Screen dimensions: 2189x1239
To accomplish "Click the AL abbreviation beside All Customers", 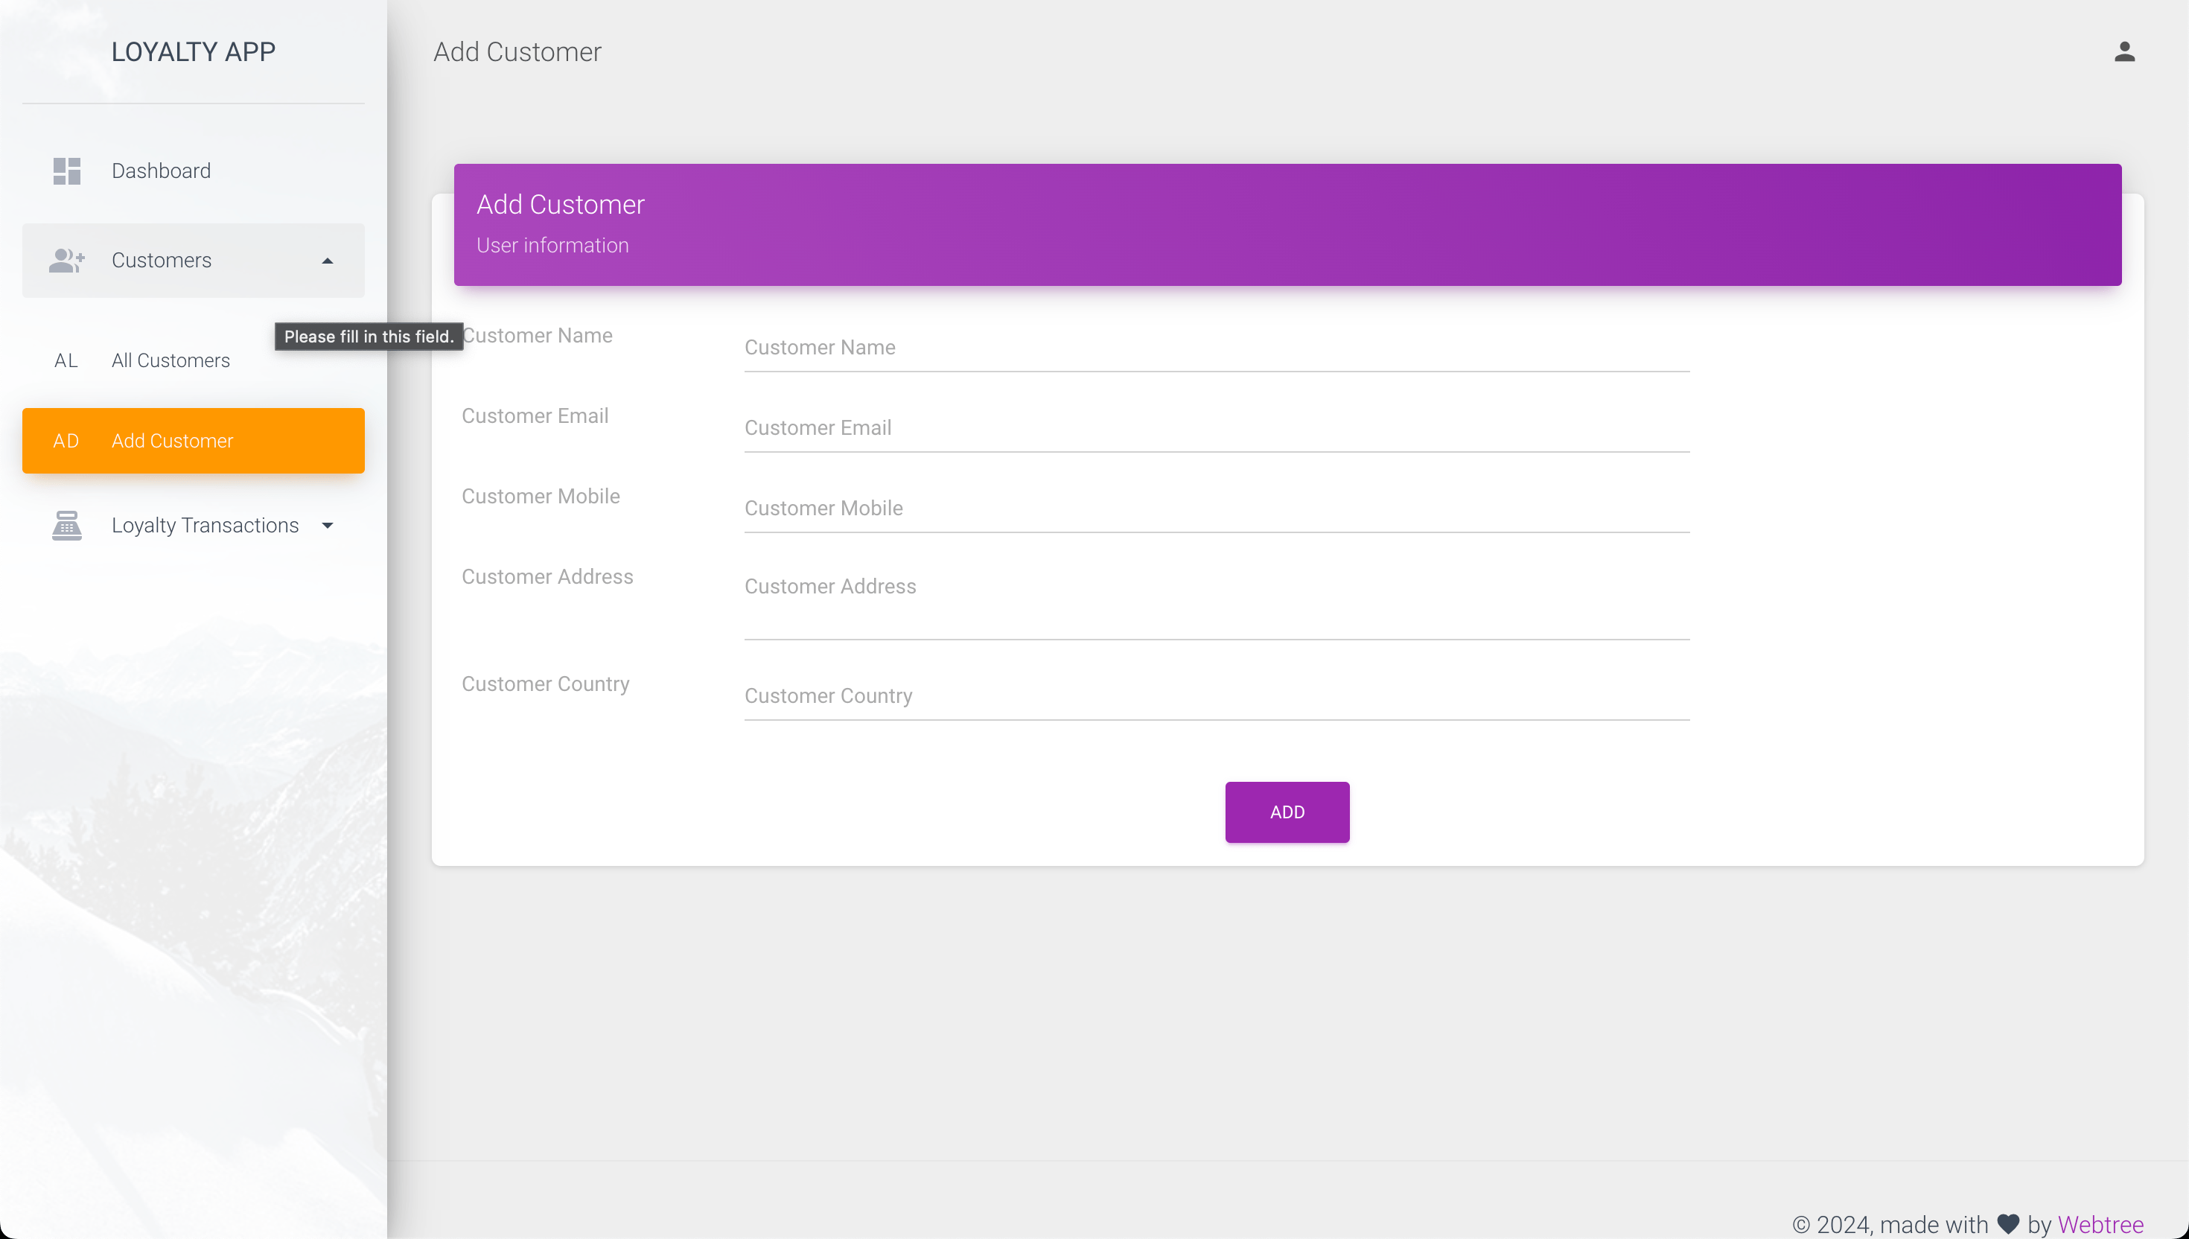I will click(66, 361).
